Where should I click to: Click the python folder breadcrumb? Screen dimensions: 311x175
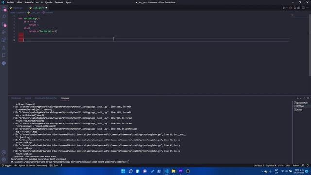point(21,12)
